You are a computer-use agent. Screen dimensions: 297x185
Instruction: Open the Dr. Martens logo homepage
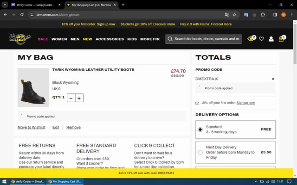pyautogui.click(x=19, y=38)
